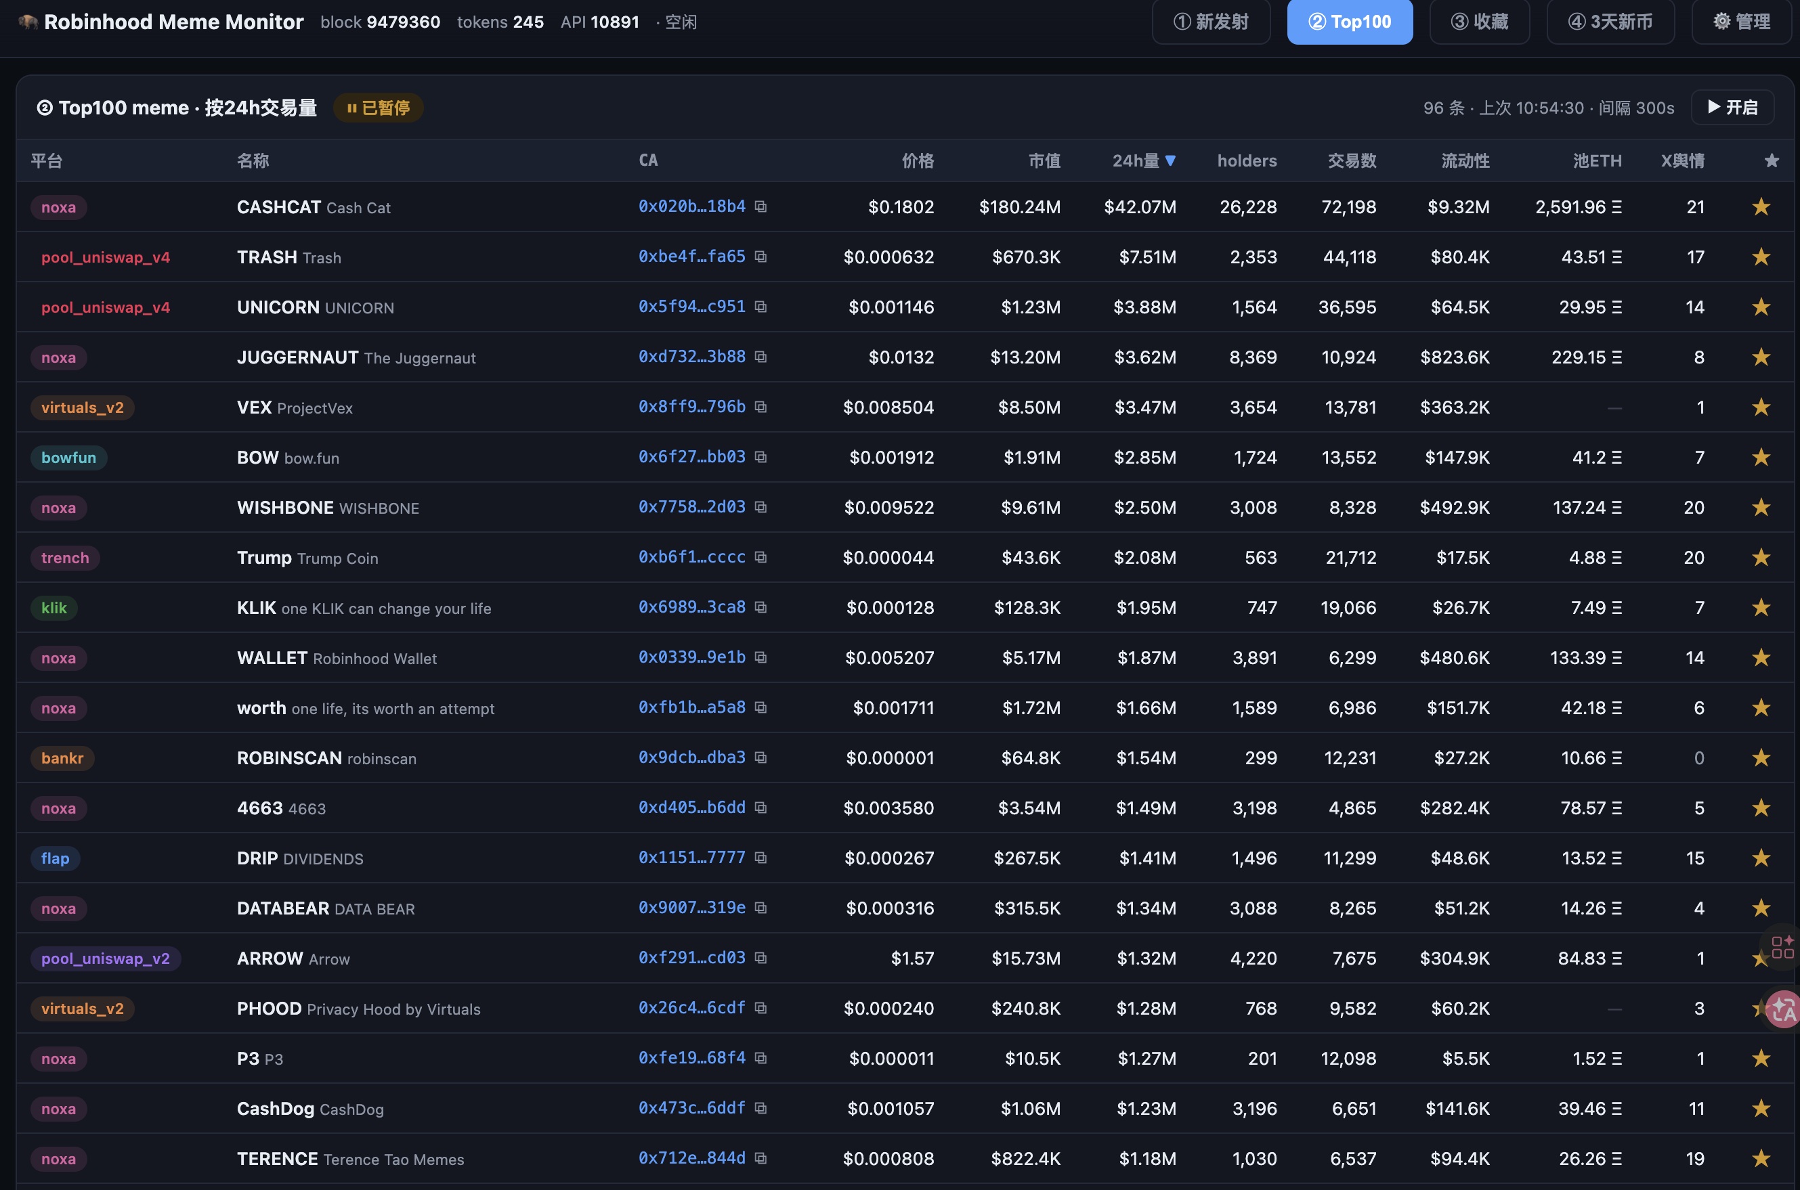
Task: Copy the PHOOD contract address
Action: tap(760, 1008)
